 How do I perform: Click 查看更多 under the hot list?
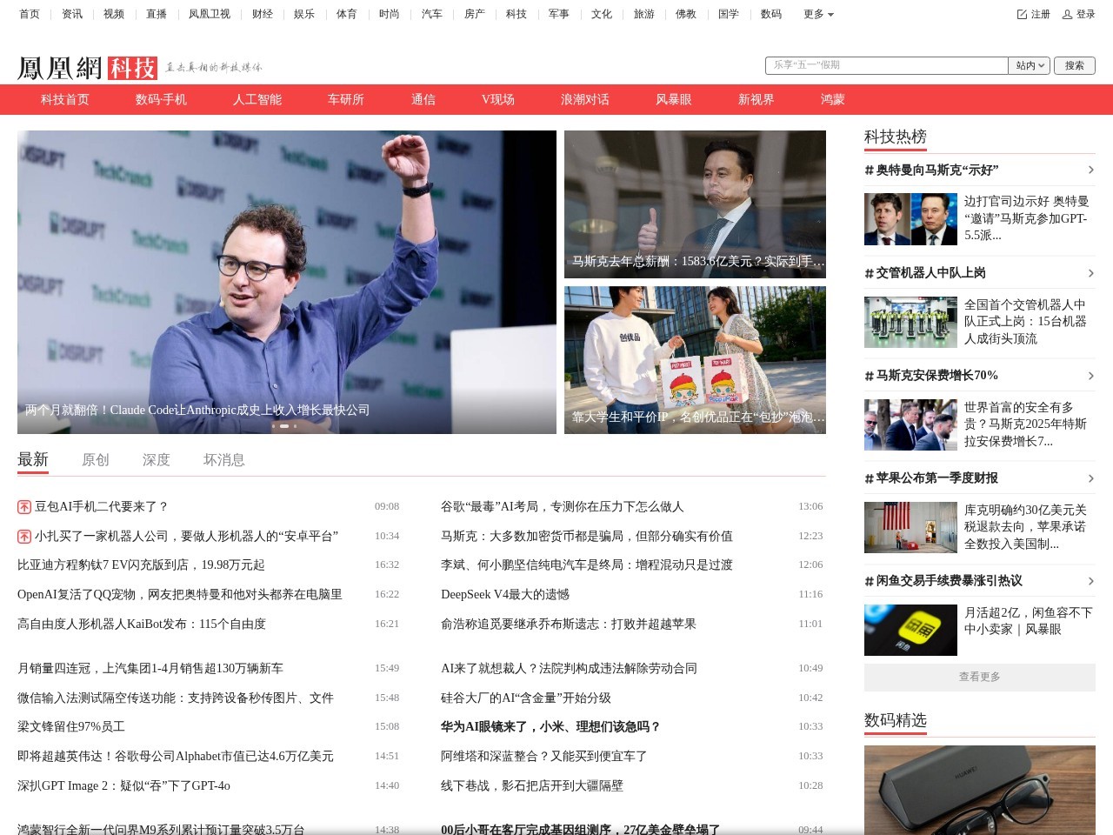tap(980, 677)
